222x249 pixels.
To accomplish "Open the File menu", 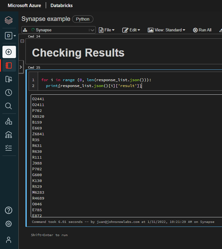I will click(107, 30).
